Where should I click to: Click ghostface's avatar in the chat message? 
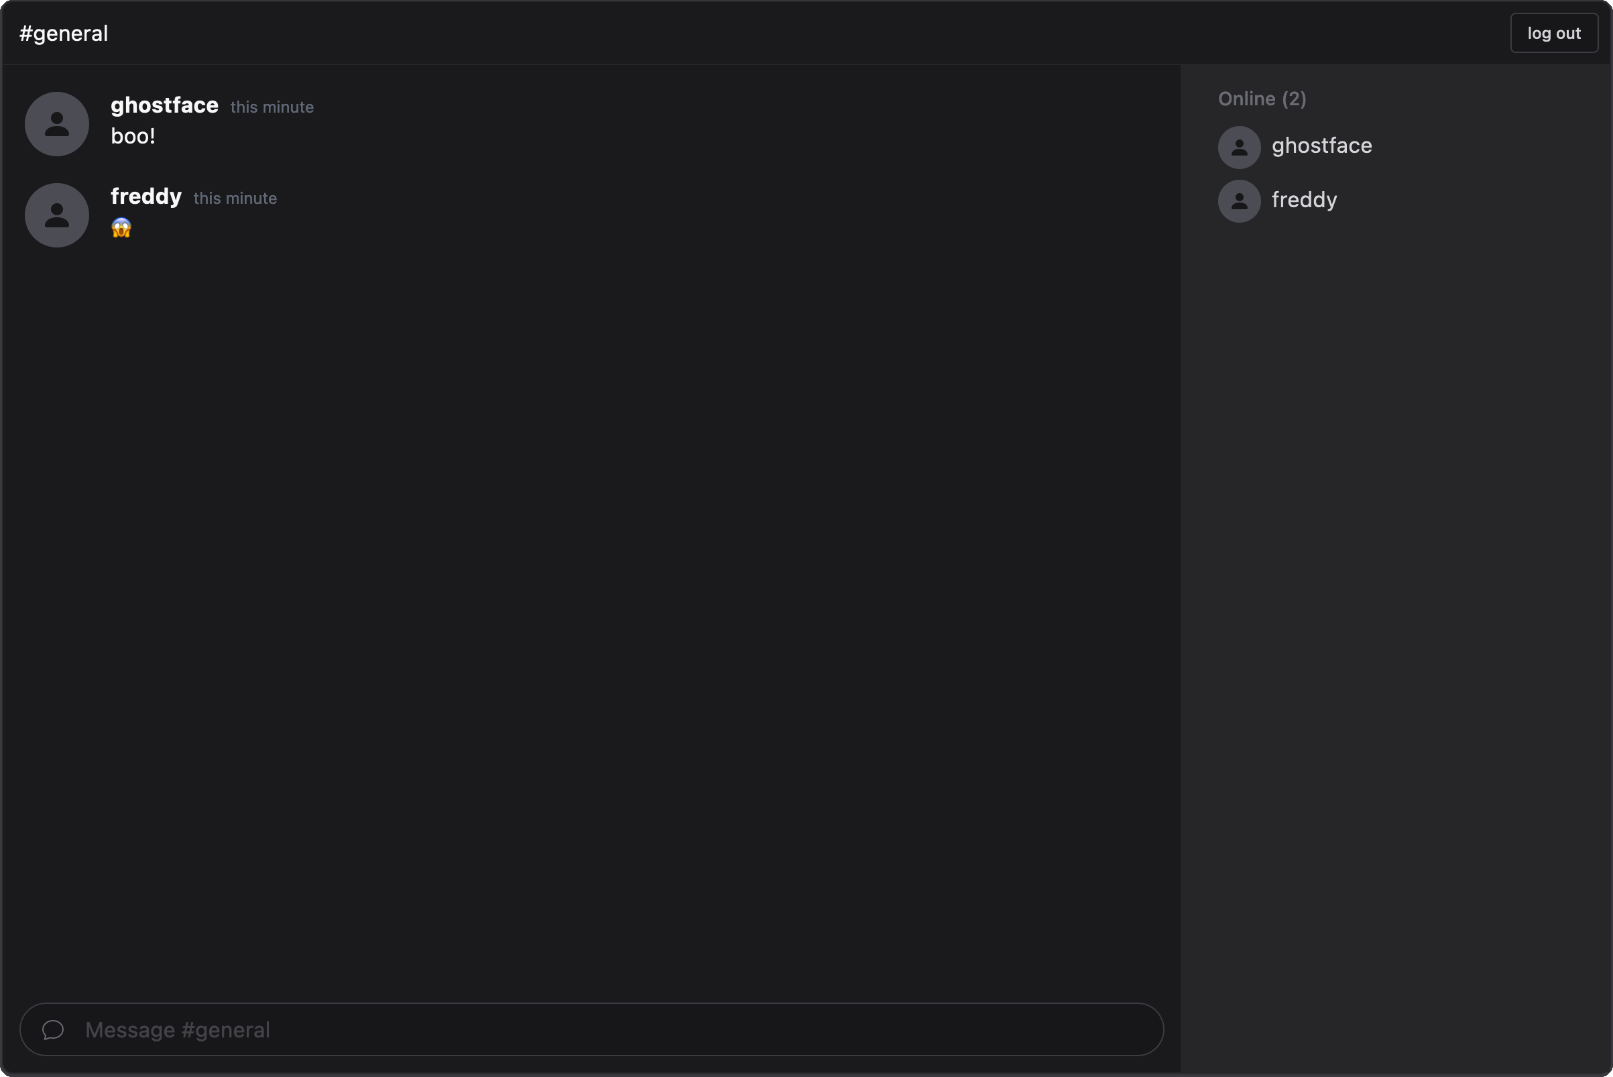click(x=57, y=124)
